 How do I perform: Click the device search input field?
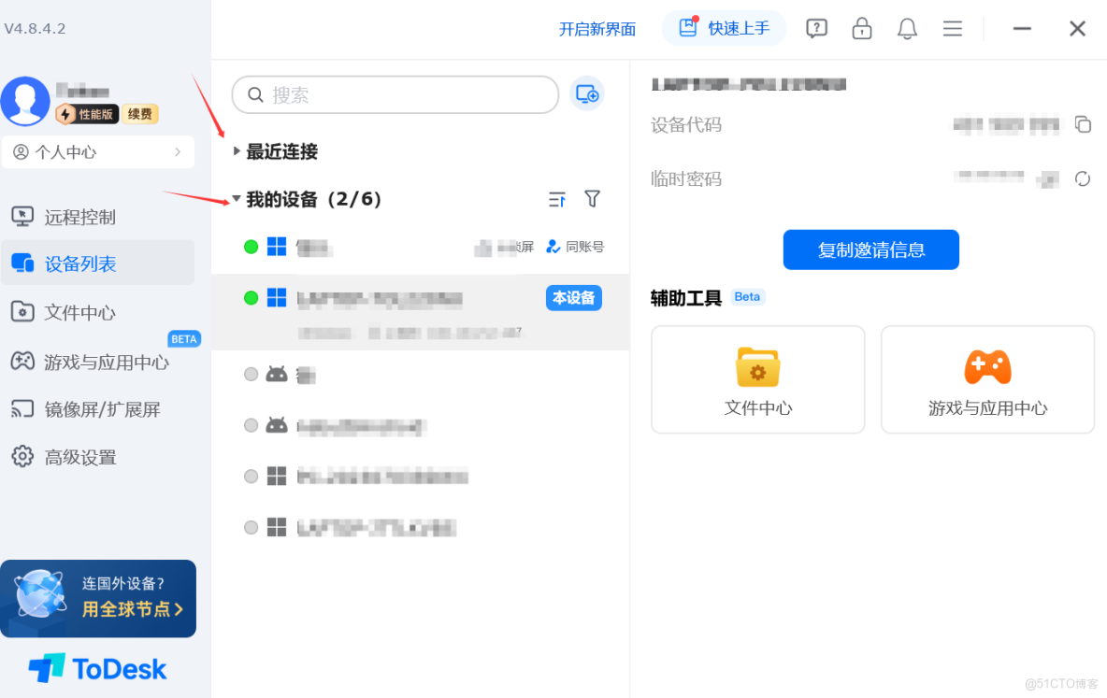coord(393,94)
